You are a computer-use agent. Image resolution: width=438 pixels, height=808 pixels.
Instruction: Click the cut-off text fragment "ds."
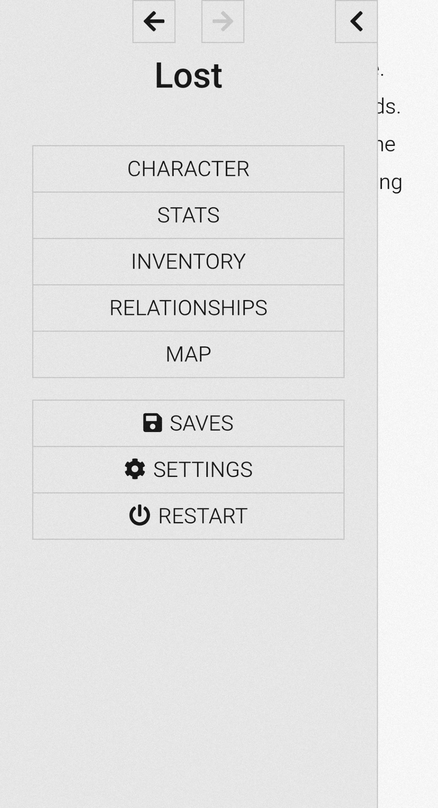click(x=389, y=107)
